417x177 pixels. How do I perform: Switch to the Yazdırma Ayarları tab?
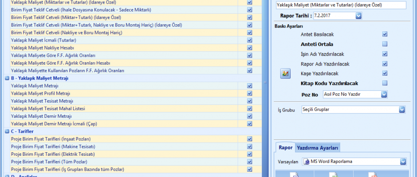pos(317,148)
